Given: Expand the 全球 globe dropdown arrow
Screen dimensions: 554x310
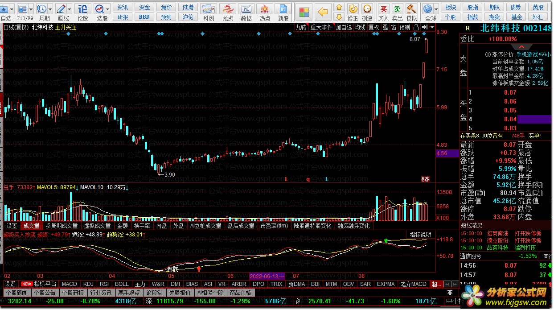Looking at the screenshot, I should click(x=436, y=9).
